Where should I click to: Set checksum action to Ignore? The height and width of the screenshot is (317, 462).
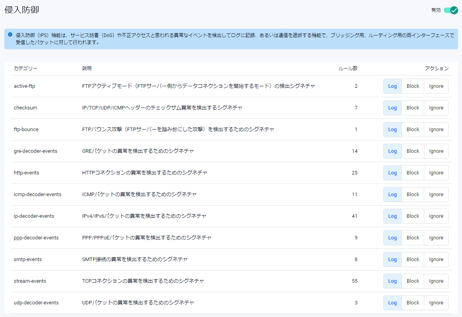click(x=436, y=108)
